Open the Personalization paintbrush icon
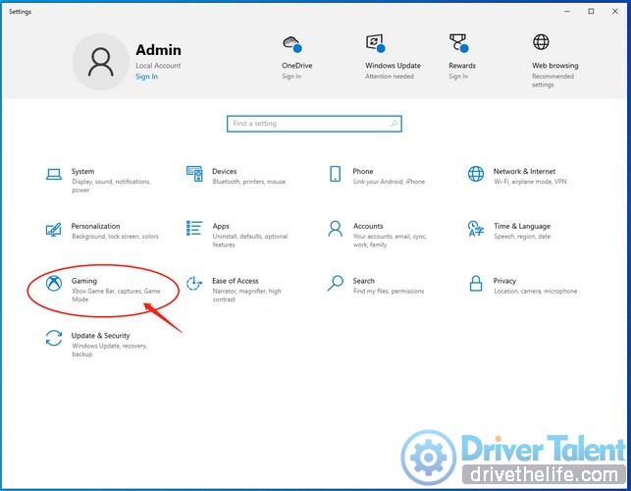Screen dimensions: 631x491 (54, 230)
